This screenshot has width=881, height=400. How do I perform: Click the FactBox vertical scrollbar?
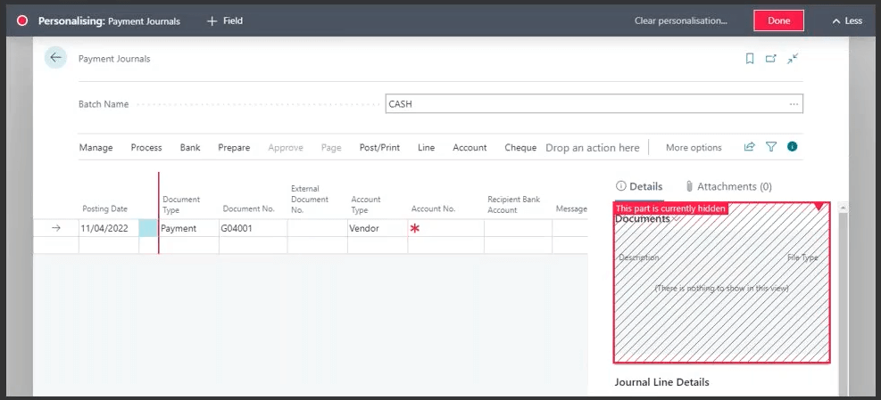pyautogui.click(x=844, y=294)
